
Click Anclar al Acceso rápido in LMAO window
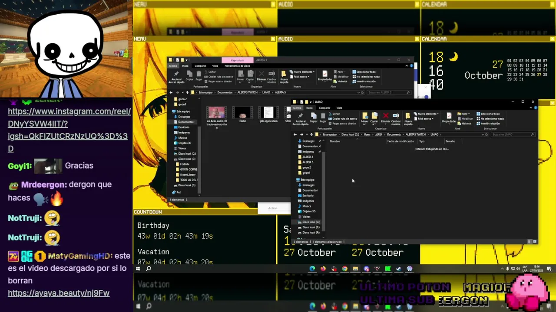301,118
